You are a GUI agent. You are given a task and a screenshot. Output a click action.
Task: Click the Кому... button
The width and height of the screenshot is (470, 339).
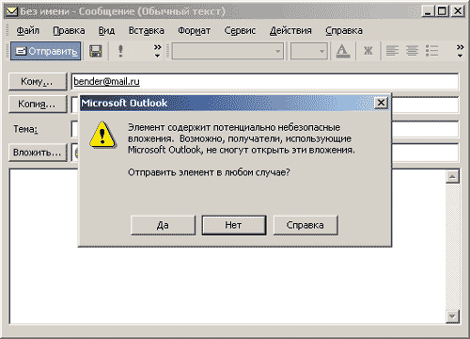click(38, 82)
